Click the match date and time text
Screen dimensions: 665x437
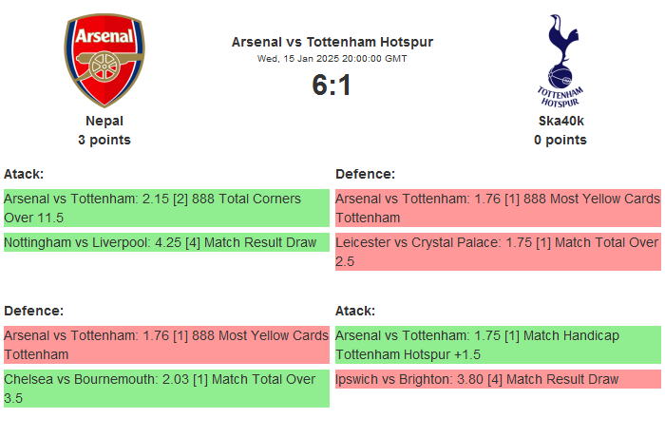[x=332, y=58]
